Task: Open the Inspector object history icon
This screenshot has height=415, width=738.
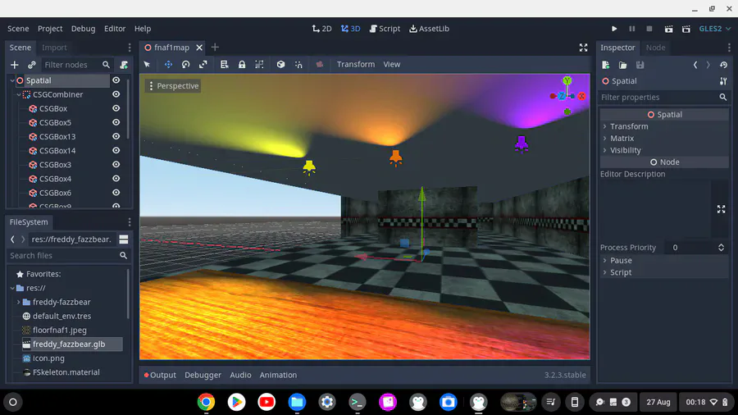Action: point(723,65)
